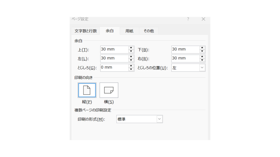Viewport: 280px width, 157px height.
Task: Increase the 下 bottom margin value
Action: (x=202, y=48)
